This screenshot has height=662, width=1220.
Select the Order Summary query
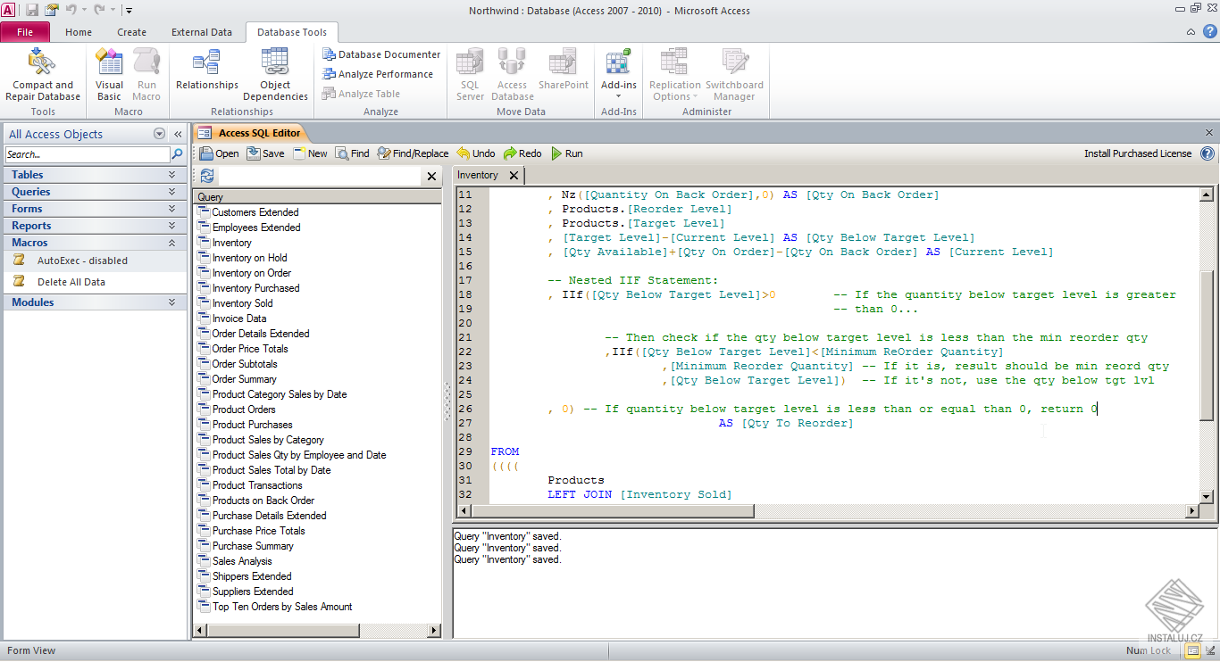(x=244, y=379)
